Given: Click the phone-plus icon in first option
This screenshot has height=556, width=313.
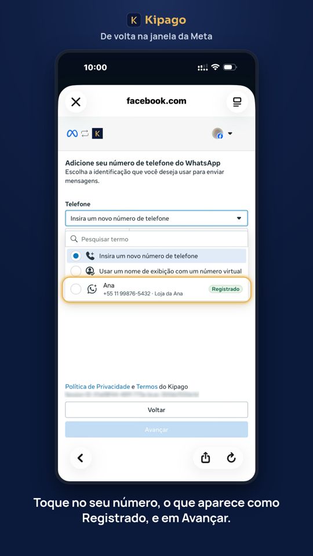Looking at the screenshot, I should click(90, 256).
